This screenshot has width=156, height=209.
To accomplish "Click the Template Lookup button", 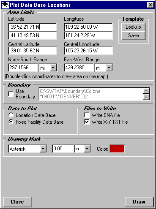I will (x=133, y=27).
